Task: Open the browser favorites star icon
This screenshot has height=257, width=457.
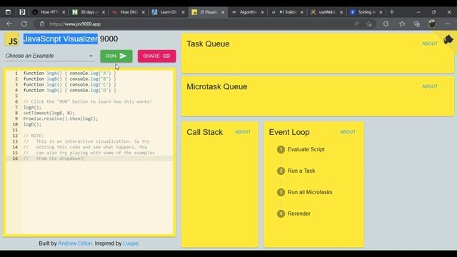Action: [402, 24]
